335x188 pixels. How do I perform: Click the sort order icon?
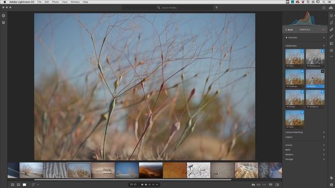[33, 184]
